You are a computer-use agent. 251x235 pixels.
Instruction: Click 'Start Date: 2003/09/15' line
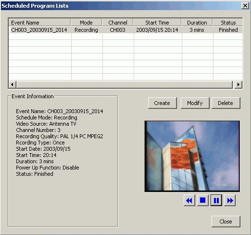pos(43,149)
